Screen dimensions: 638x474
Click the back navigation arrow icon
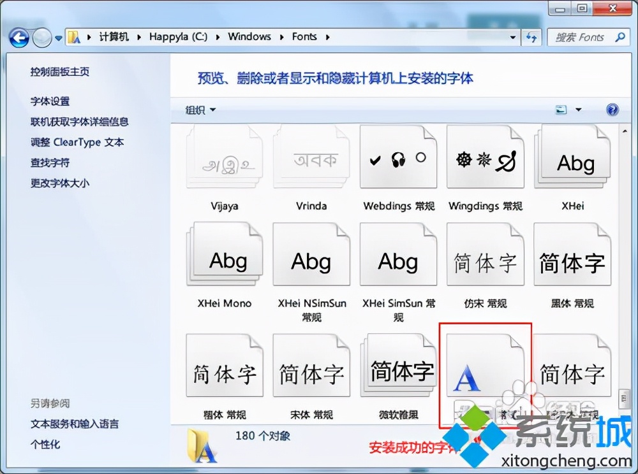pyautogui.click(x=19, y=37)
